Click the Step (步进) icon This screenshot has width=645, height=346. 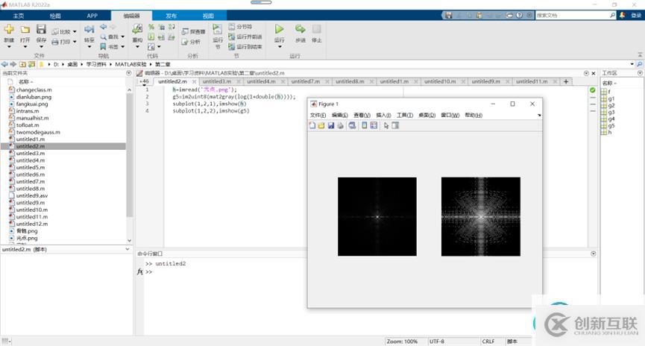point(300,30)
